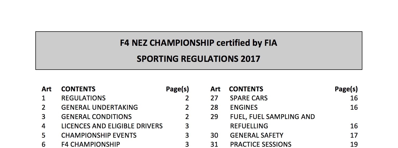Click FUEL, FUEL SAMPLING AND entry
Image resolution: width=398 pixels, height=148 pixels.
[x=272, y=117]
